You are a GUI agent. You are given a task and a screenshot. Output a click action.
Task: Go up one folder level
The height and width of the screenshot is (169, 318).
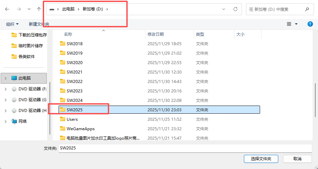pos(39,9)
